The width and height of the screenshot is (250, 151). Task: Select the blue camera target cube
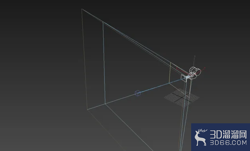138,93
